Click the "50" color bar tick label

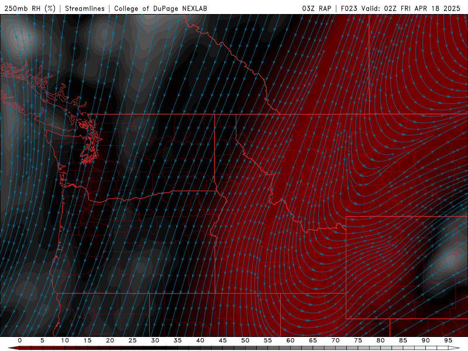tap(245, 340)
